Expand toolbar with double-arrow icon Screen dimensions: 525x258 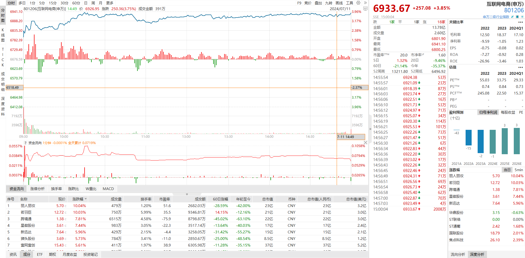tap(365, 3)
